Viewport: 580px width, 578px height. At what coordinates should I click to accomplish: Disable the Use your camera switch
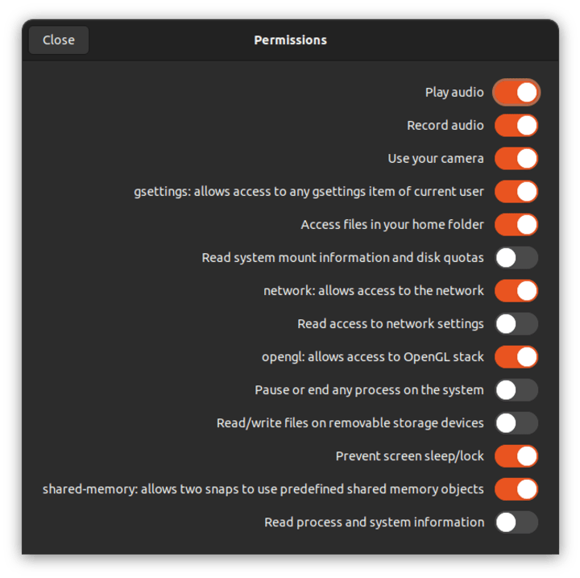(516, 159)
